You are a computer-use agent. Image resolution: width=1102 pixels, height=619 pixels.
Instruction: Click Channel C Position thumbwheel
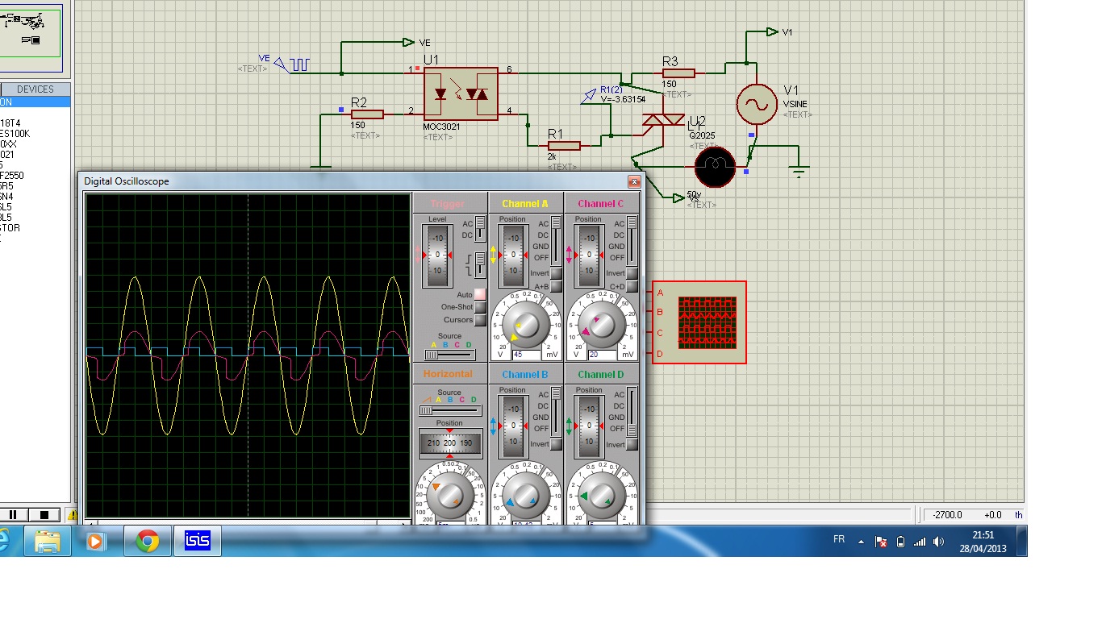point(589,255)
